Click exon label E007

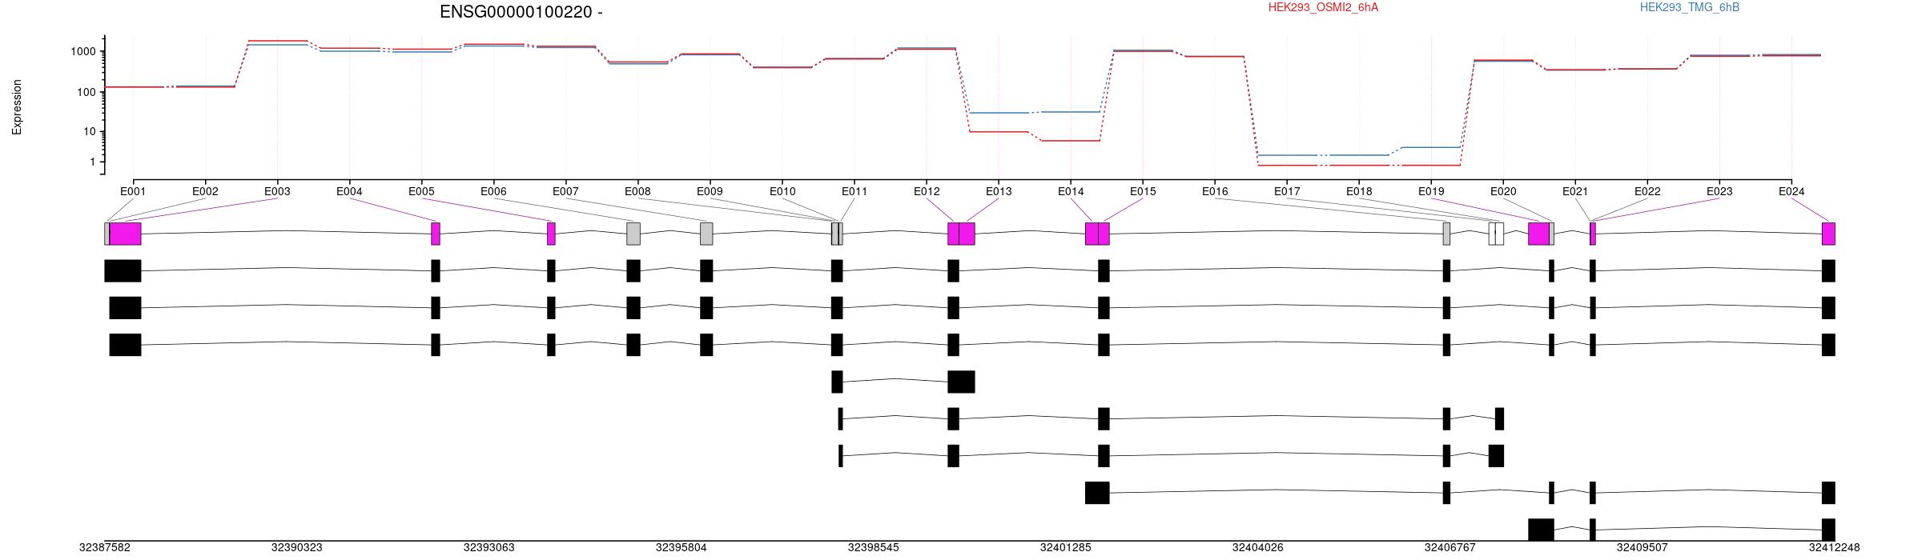pyautogui.click(x=565, y=191)
